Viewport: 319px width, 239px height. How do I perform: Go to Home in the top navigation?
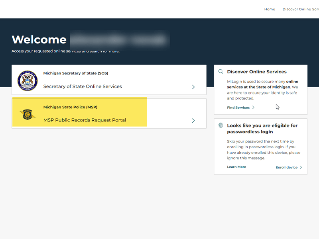point(270,9)
